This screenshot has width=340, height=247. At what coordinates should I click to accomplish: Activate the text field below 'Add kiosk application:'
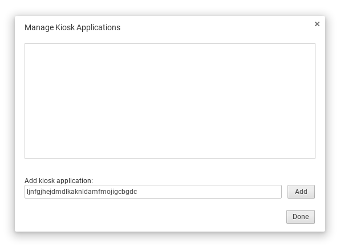(153, 192)
